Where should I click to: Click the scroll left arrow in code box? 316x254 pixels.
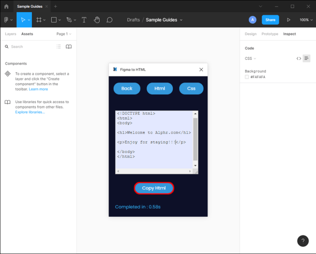(x=118, y=171)
